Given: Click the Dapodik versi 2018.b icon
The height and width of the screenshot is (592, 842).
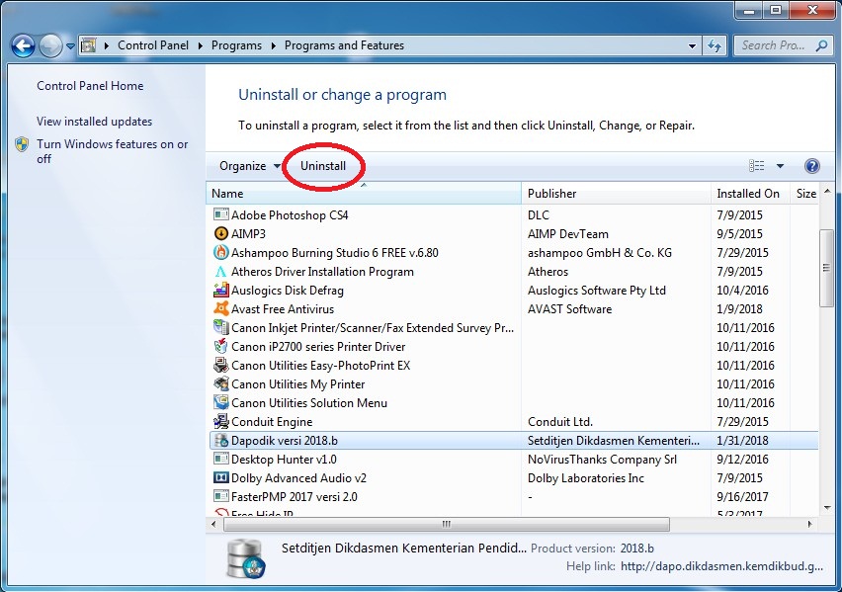Looking at the screenshot, I should point(220,441).
